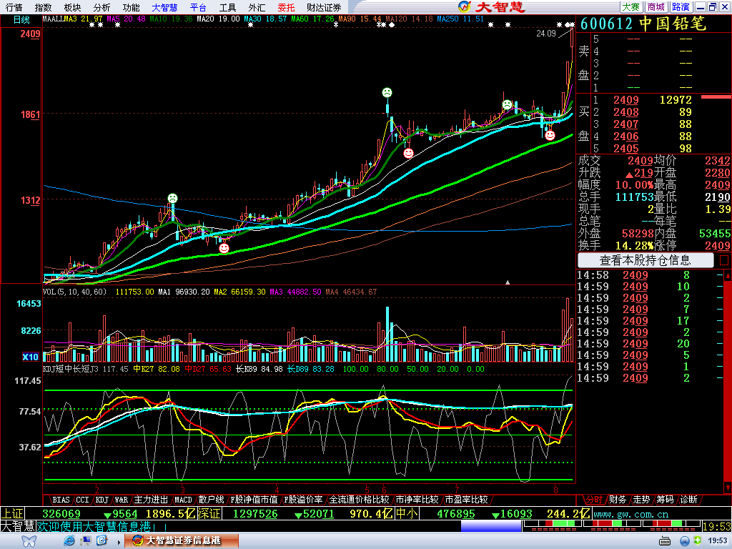
Task: Select the F股溢价率 tab
Action: [x=303, y=500]
